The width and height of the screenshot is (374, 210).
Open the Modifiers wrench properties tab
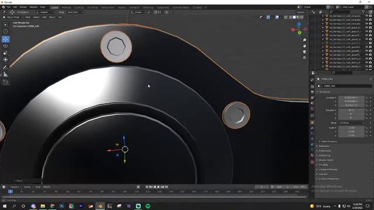pos(312,128)
